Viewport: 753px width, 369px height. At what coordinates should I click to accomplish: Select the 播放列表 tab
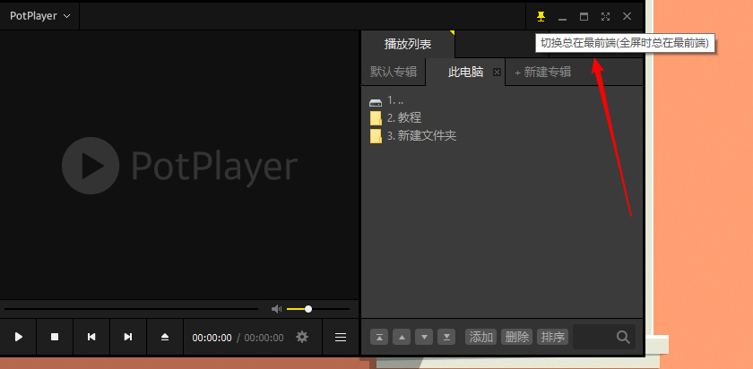pos(408,45)
